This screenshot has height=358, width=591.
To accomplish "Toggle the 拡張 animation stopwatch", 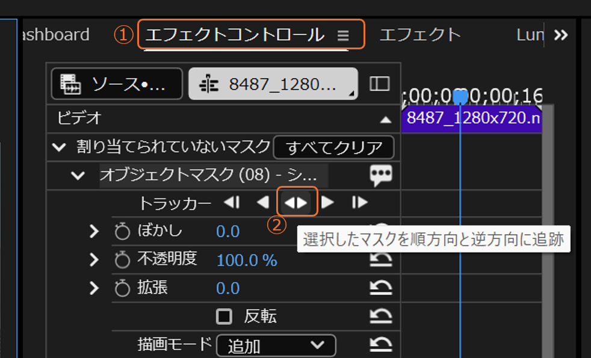I will [122, 288].
